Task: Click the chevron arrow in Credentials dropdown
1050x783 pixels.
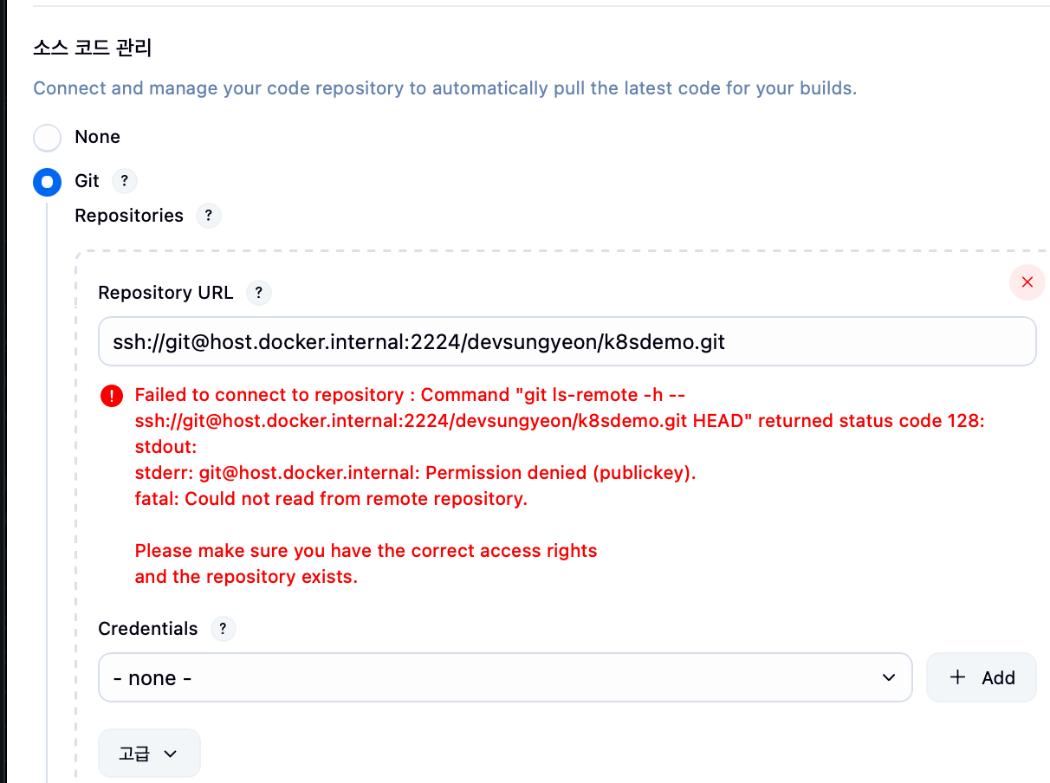Action: (888, 677)
